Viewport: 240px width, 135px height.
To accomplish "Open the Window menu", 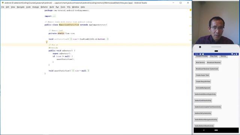I will pos(75,7).
